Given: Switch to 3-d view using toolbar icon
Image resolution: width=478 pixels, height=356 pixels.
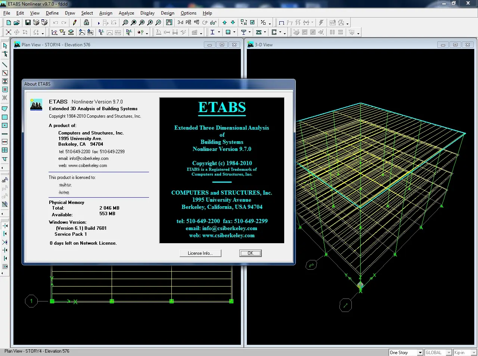Looking at the screenshot, I should (180, 22).
